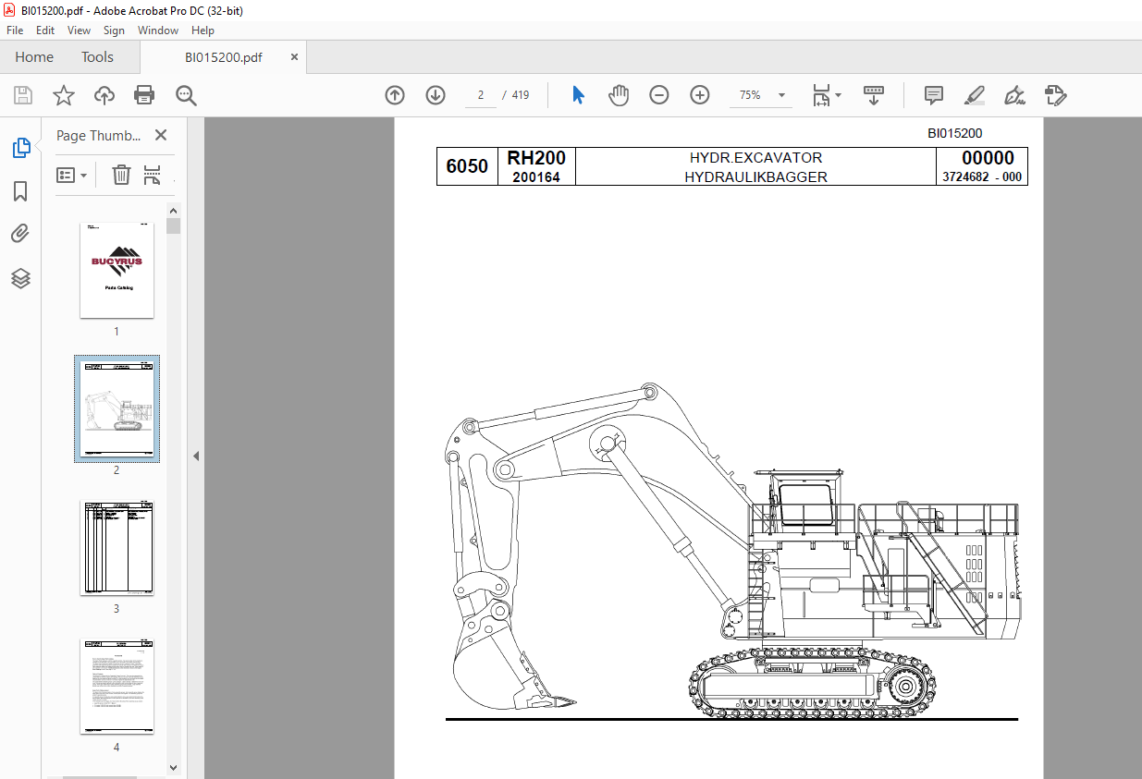The image size is (1142, 779).
Task: Click the BI015200 document number text
Action: (955, 133)
